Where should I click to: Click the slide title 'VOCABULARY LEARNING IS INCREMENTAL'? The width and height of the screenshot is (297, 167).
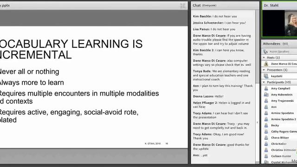pos(71,49)
